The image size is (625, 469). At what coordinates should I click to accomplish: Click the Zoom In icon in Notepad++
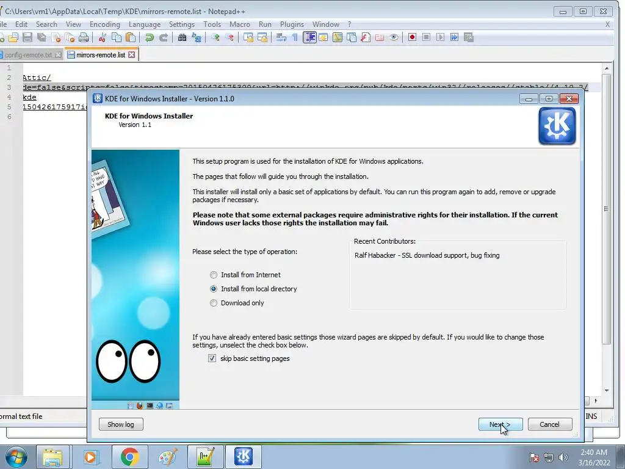pos(215,37)
